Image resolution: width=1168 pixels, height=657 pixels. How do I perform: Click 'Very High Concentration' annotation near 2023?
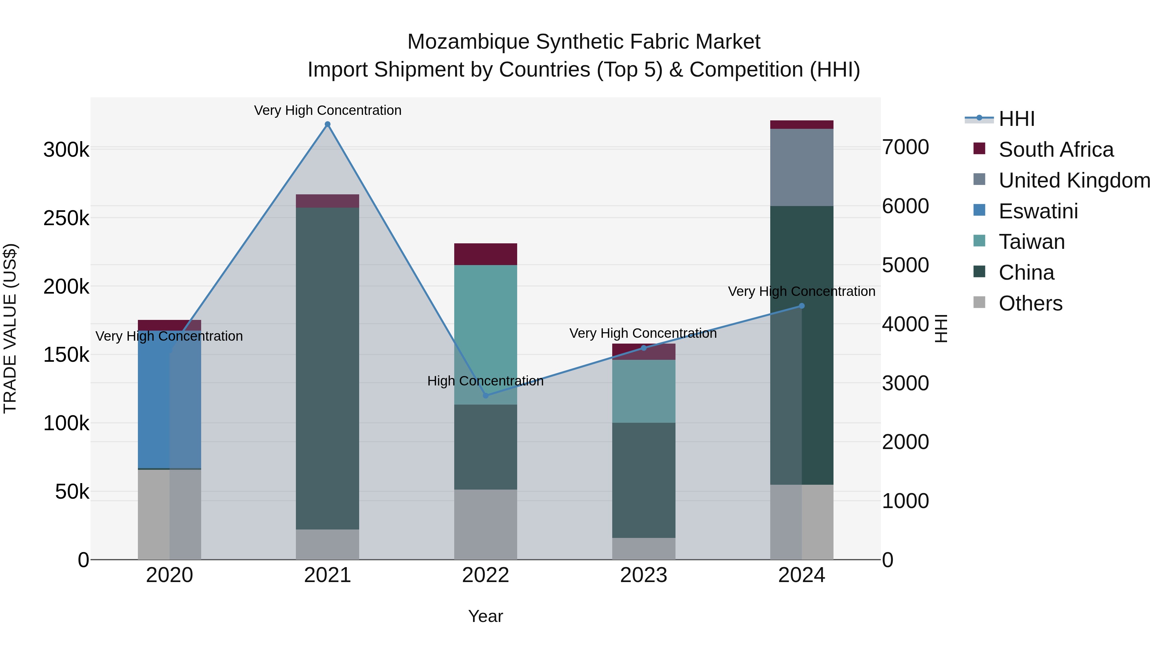(643, 333)
